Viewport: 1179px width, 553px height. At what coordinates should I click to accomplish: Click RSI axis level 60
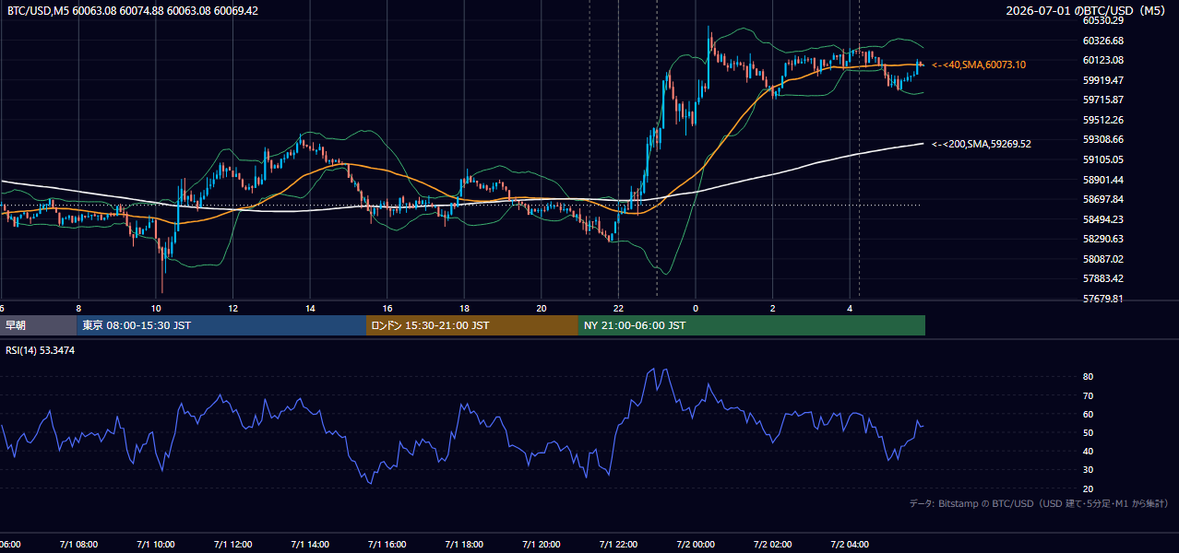point(1088,414)
